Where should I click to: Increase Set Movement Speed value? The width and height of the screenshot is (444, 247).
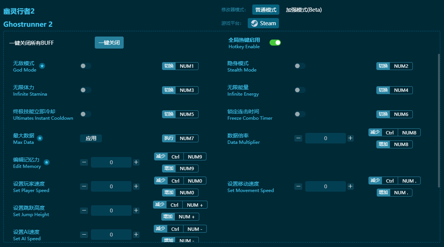pos(350,186)
